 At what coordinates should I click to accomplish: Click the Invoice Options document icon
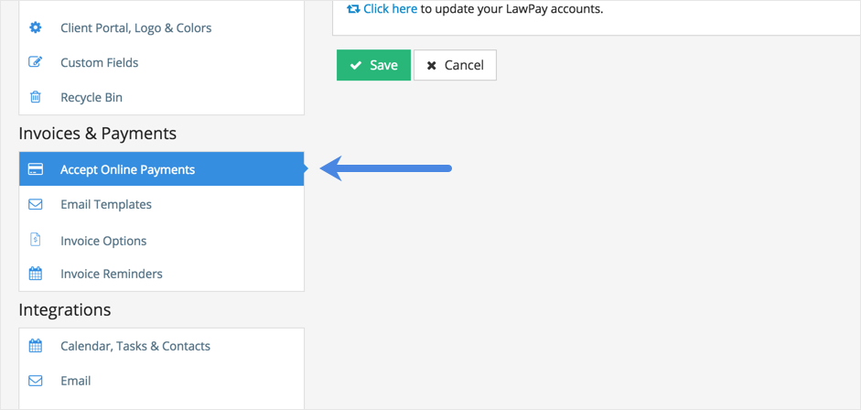(36, 240)
